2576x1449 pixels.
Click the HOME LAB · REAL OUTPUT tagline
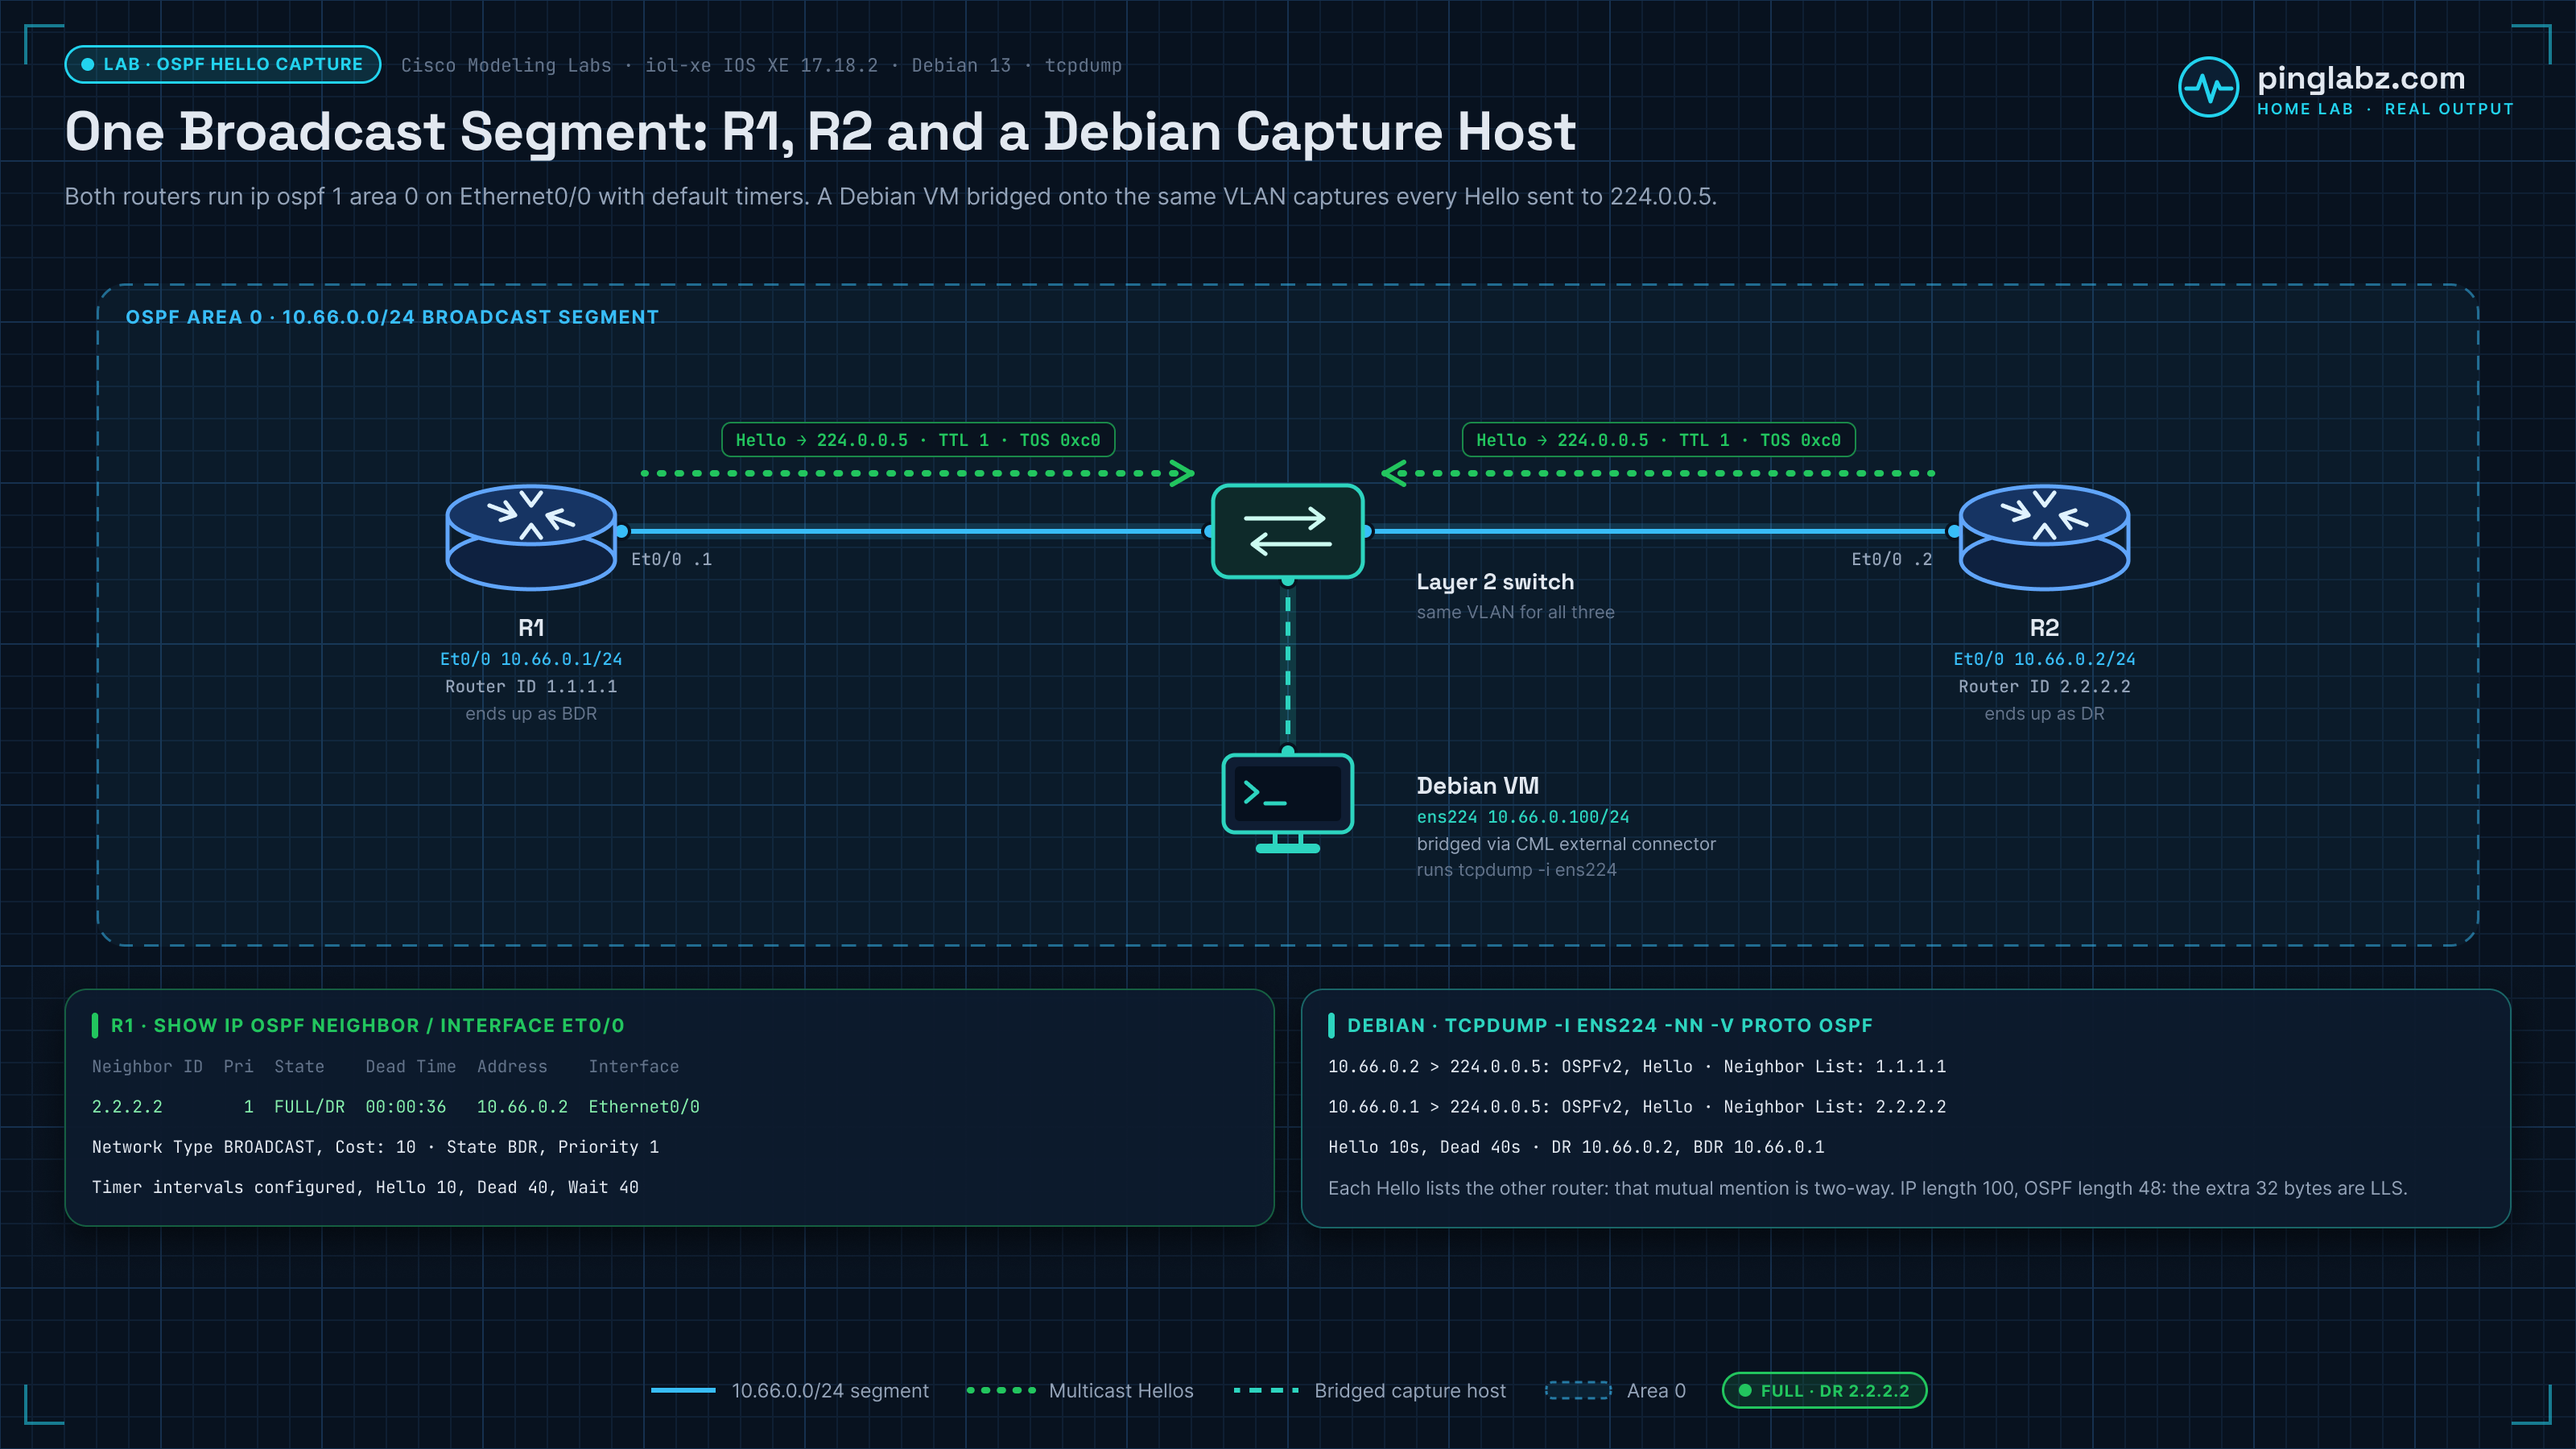tap(2385, 109)
